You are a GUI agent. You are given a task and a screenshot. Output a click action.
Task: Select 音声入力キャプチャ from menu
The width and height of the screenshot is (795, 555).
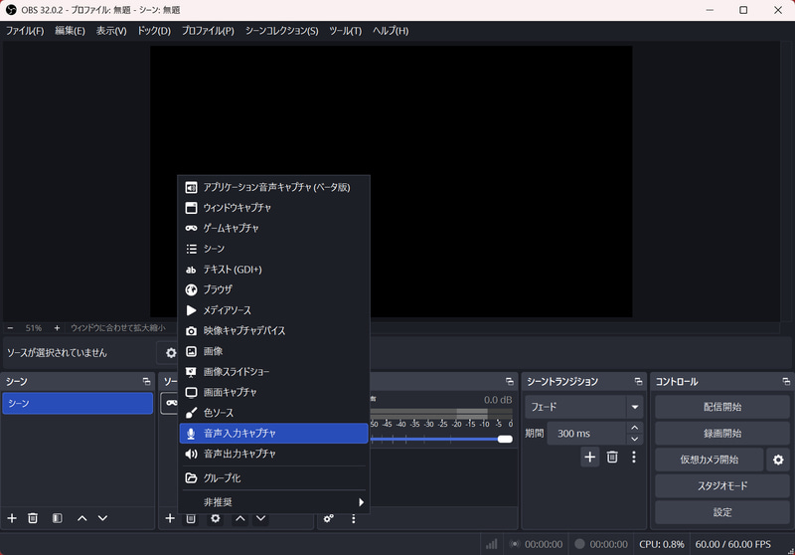(x=274, y=434)
